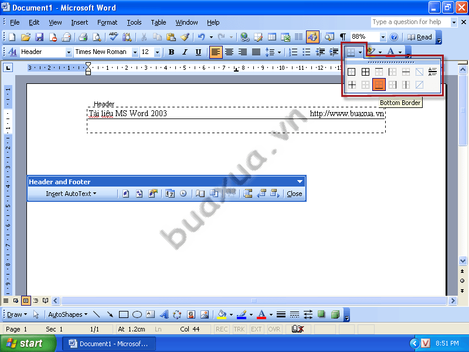Image resolution: width=469 pixels, height=352 pixels.
Task: Toggle Align Right button
Action: [x=243, y=52]
